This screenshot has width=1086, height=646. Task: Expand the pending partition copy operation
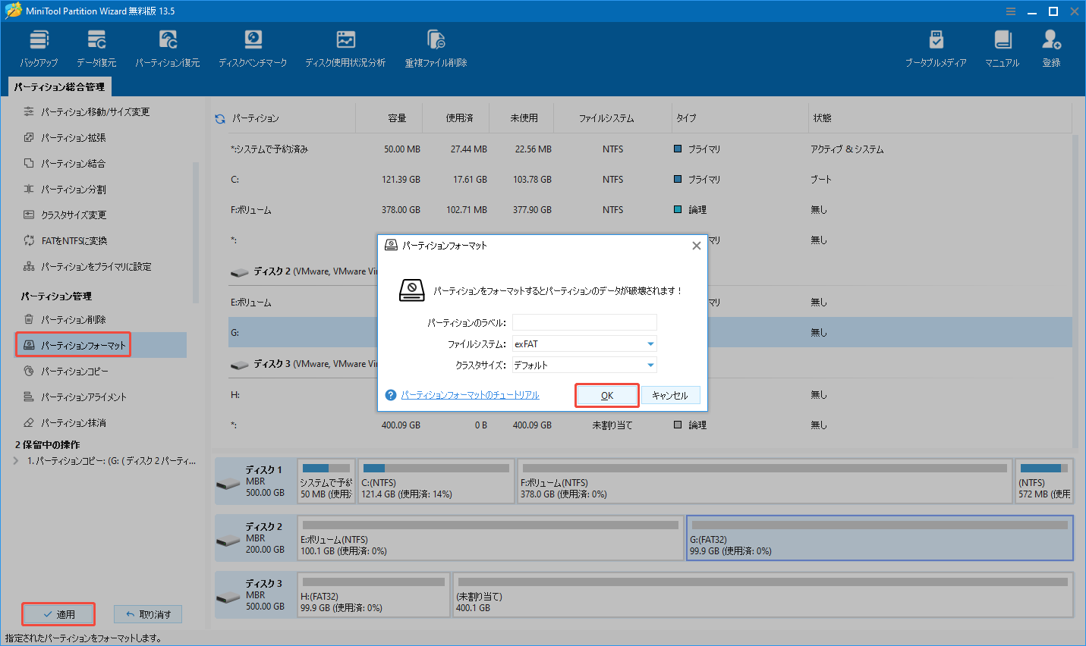tap(15, 460)
